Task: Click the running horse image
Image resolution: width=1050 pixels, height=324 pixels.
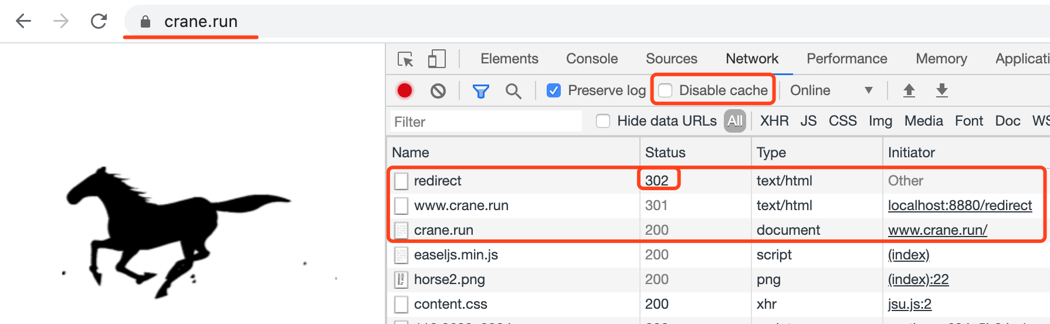Action: coord(178,232)
